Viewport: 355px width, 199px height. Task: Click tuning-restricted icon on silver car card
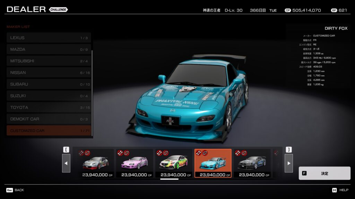click(x=81, y=153)
